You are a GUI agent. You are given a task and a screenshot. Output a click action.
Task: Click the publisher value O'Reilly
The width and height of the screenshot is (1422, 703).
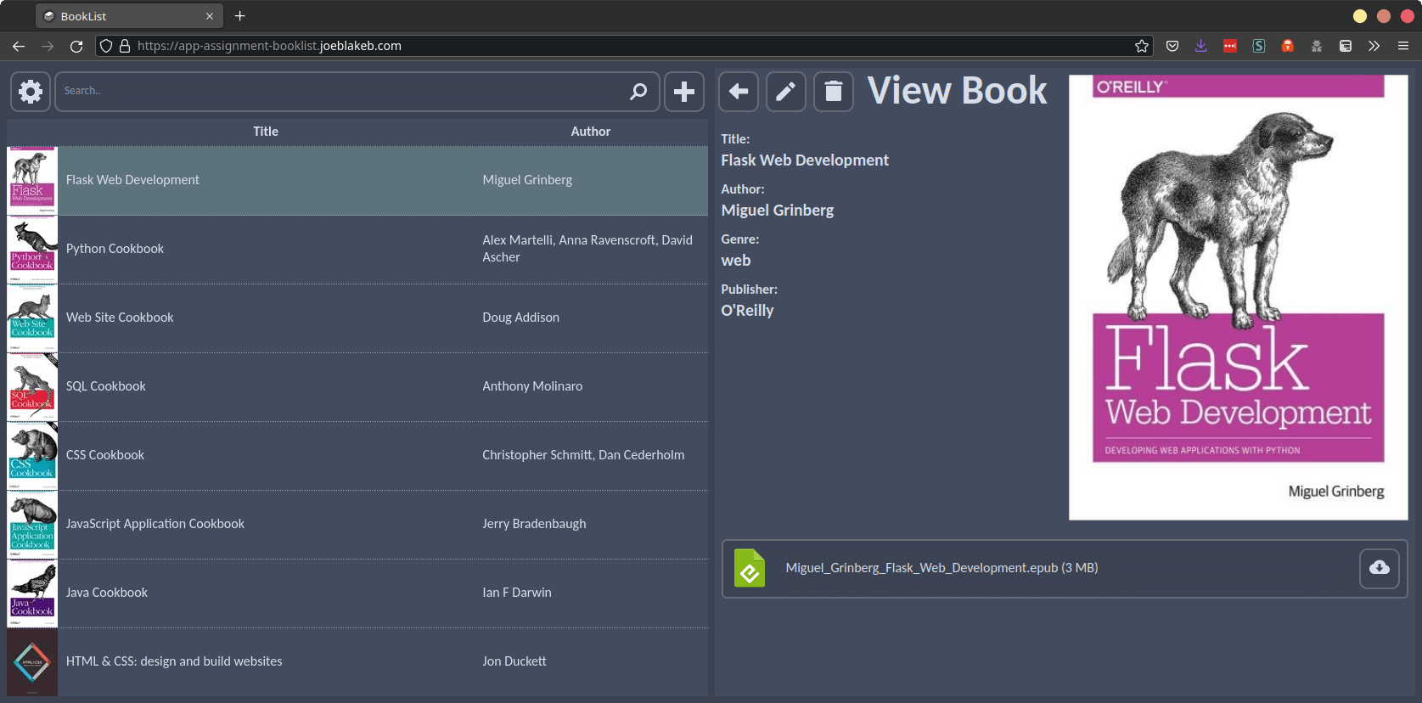747,311
